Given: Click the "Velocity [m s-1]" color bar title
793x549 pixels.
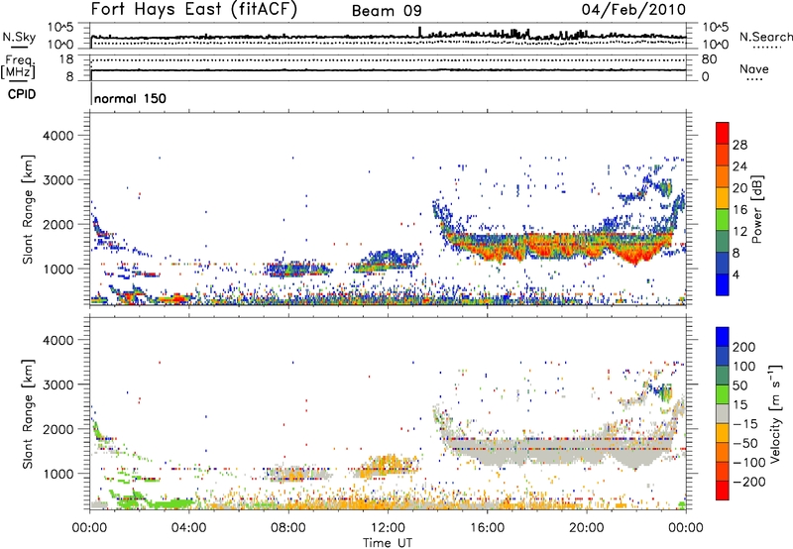Looking at the screenshot, I should tap(775, 413).
